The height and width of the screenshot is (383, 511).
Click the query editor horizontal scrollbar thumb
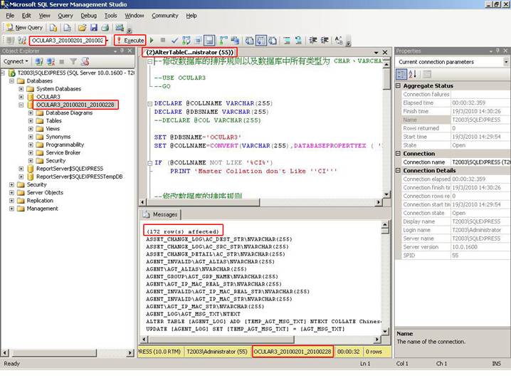coord(203,202)
